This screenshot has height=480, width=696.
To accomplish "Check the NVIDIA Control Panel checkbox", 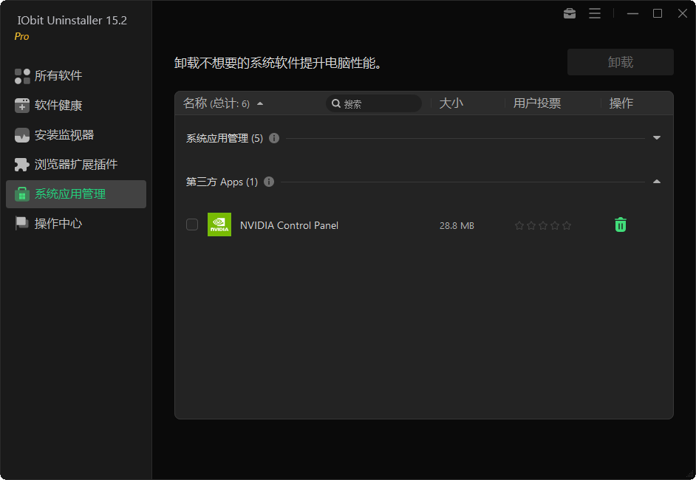I will (192, 225).
